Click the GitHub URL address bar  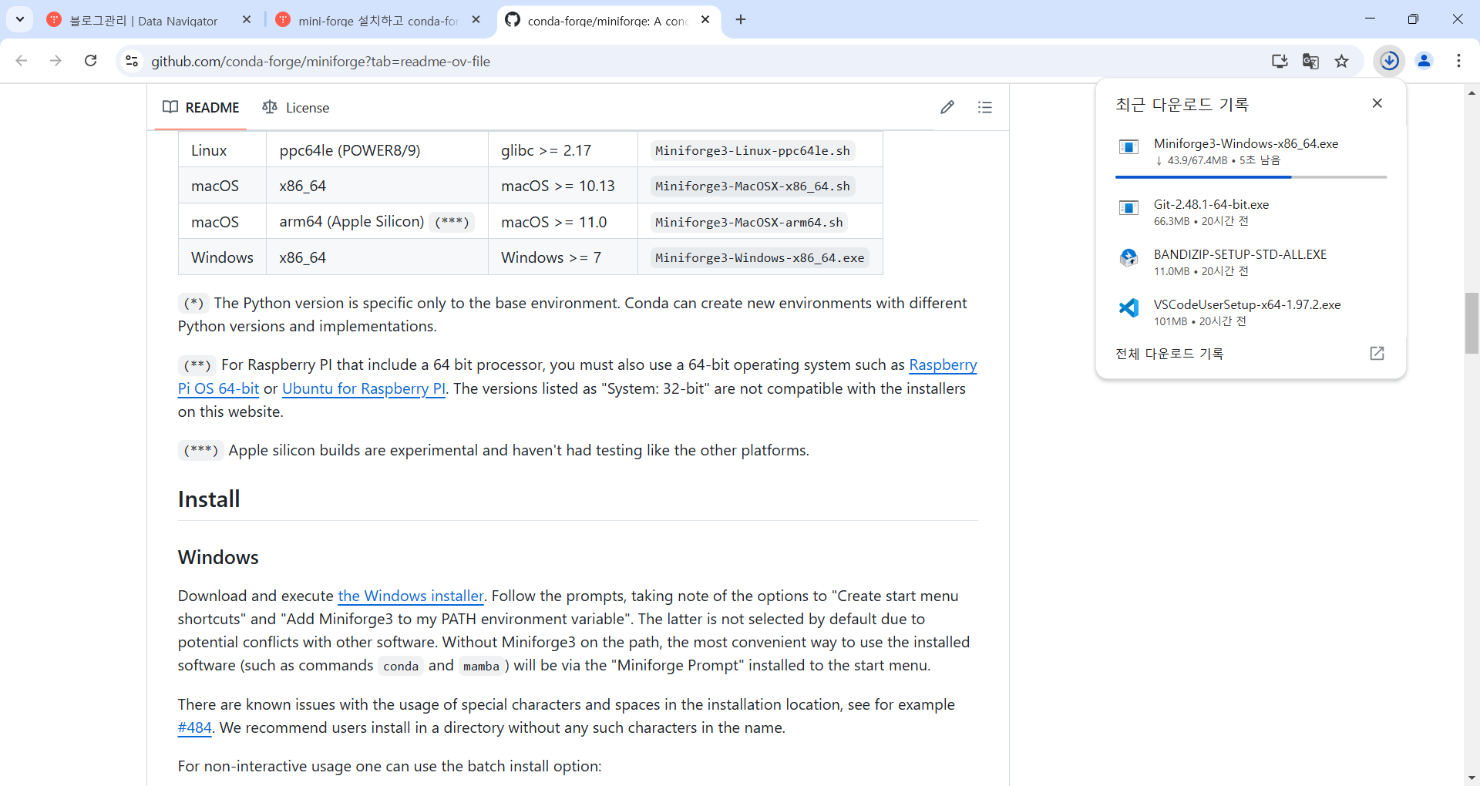click(x=694, y=61)
